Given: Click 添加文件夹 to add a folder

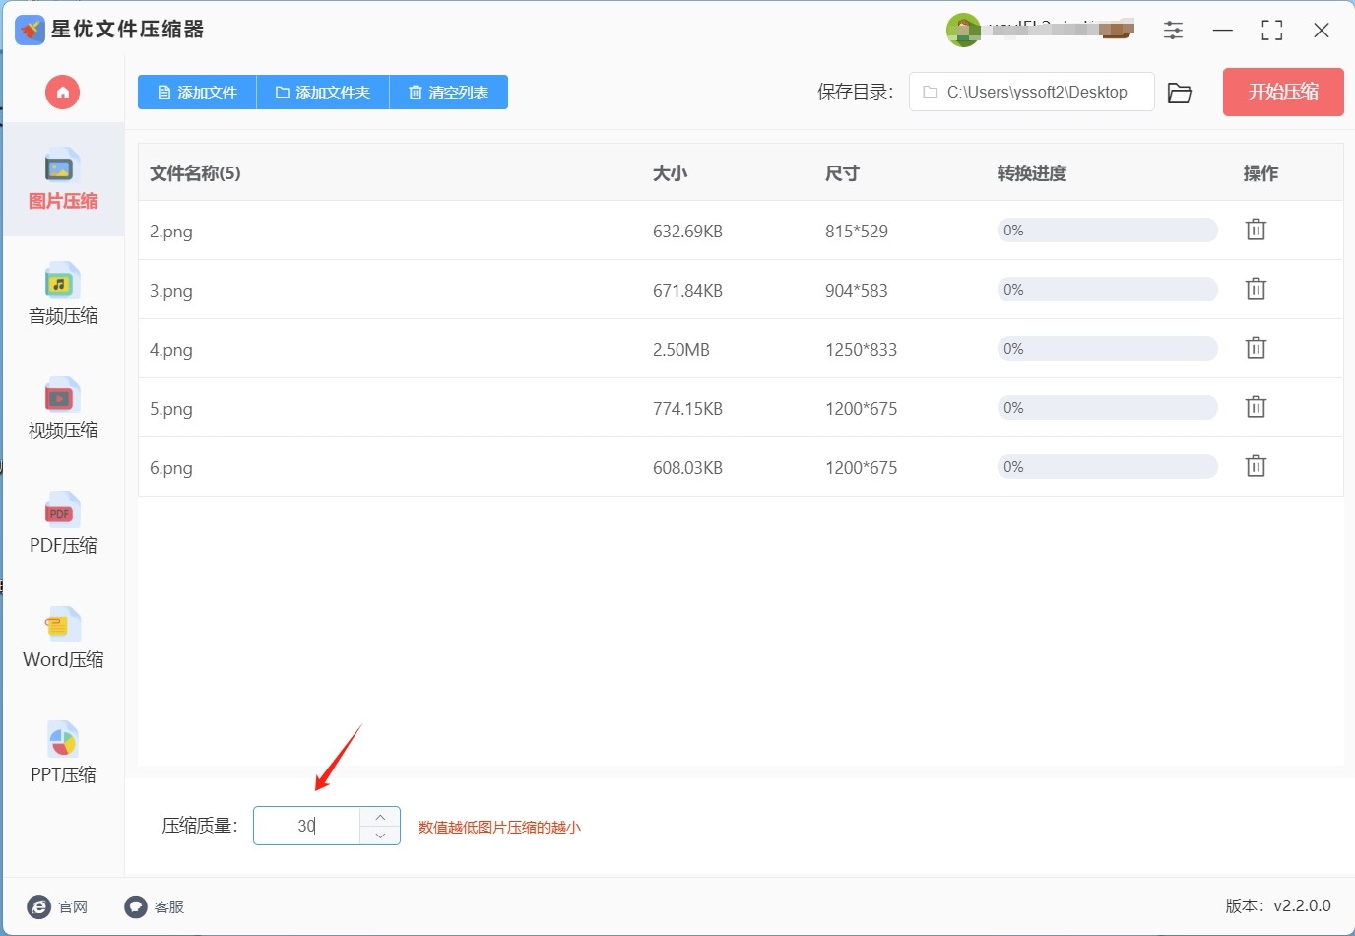Looking at the screenshot, I should point(323,93).
